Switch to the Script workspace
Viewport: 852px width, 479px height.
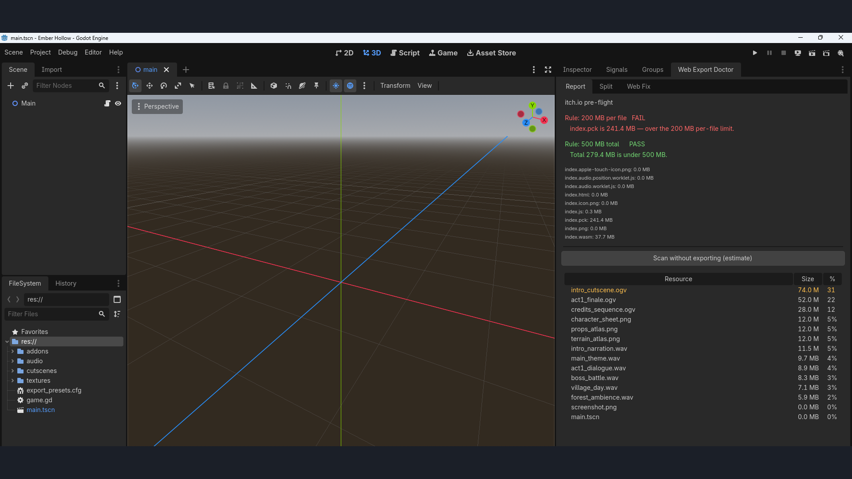pos(405,53)
